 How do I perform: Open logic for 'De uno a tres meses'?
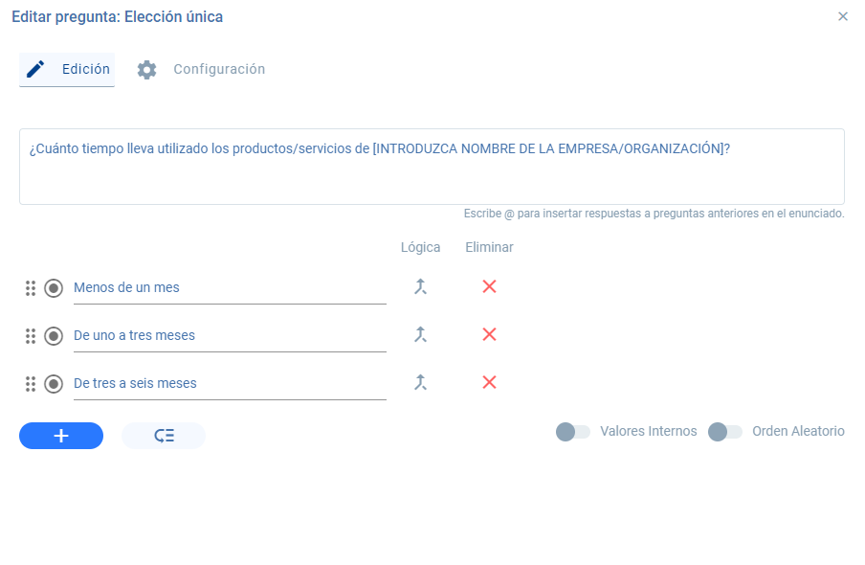(420, 335)
